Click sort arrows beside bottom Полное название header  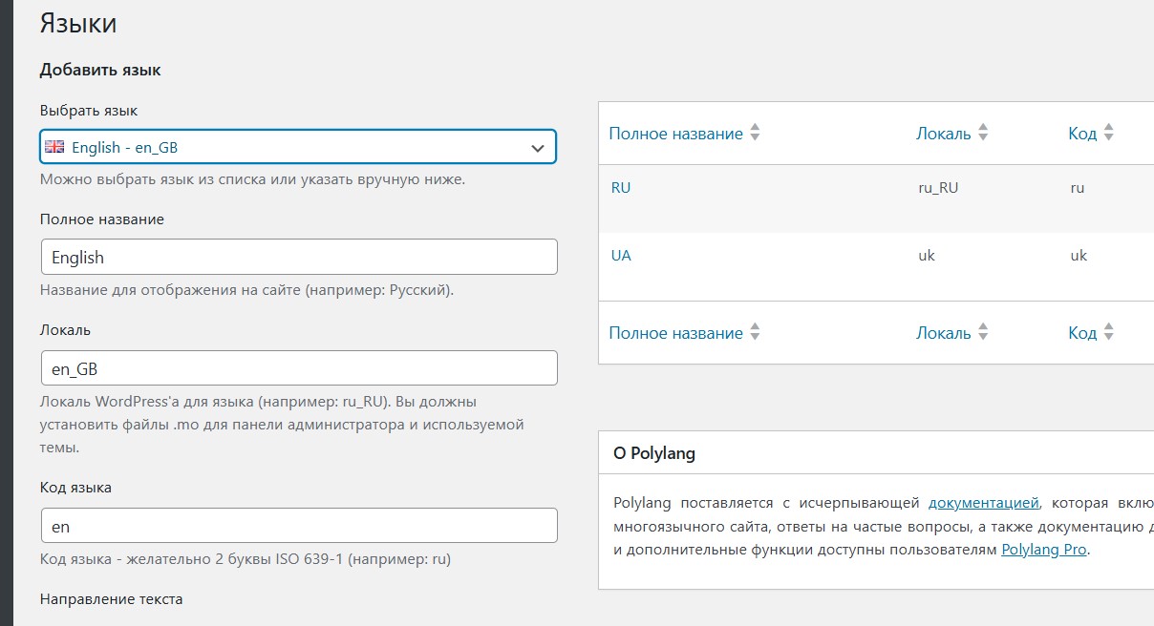click(755, 333)
